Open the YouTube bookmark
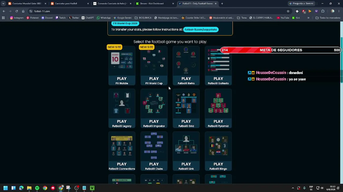 [283, 18]
